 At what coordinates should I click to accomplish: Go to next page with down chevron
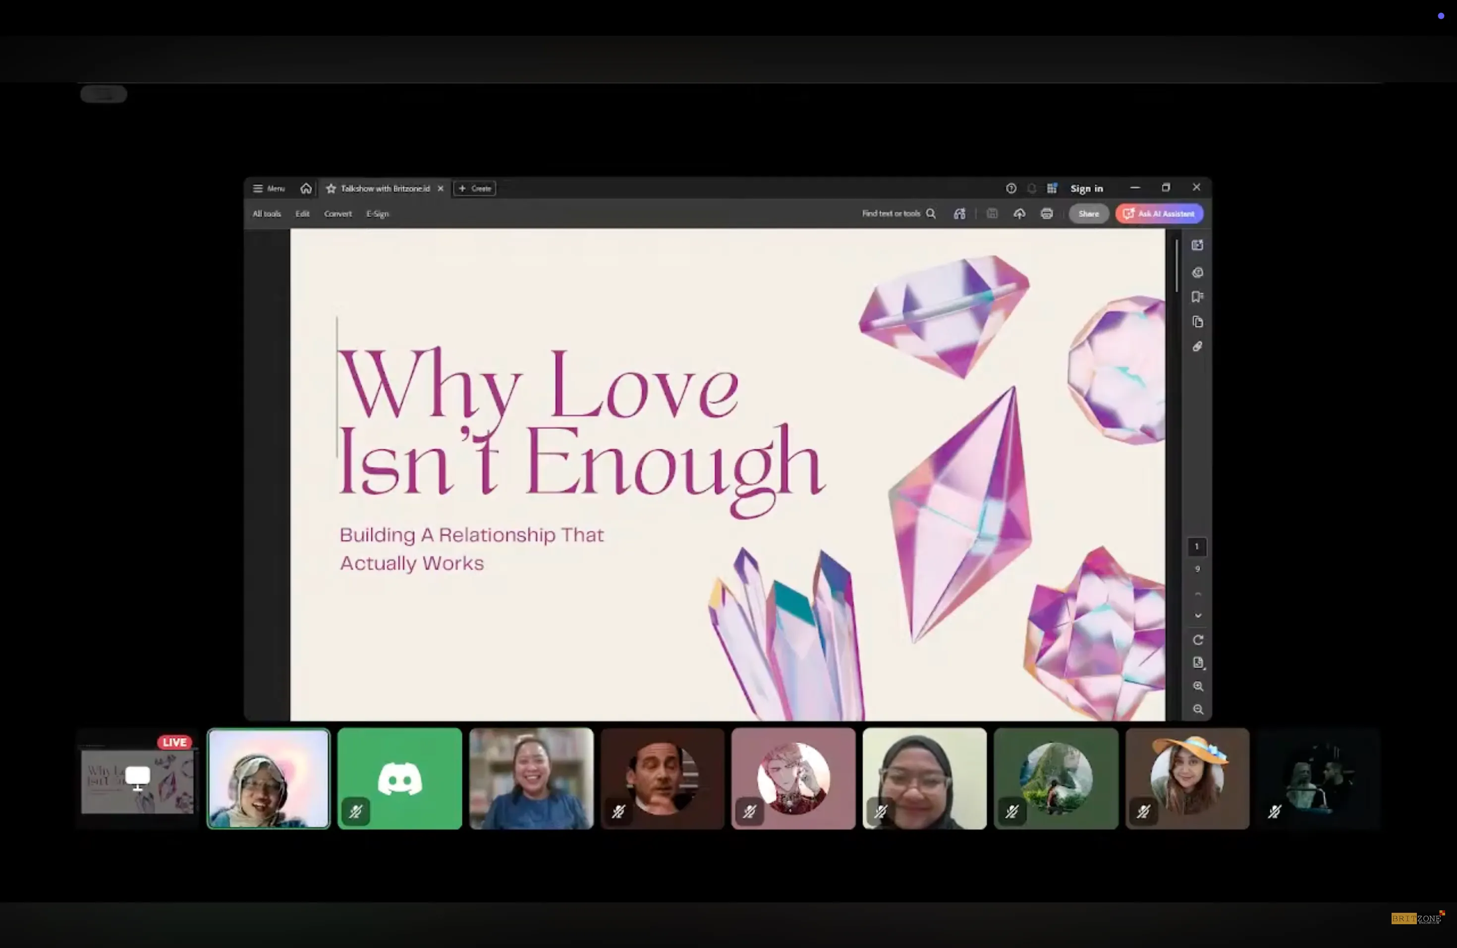1198,615
